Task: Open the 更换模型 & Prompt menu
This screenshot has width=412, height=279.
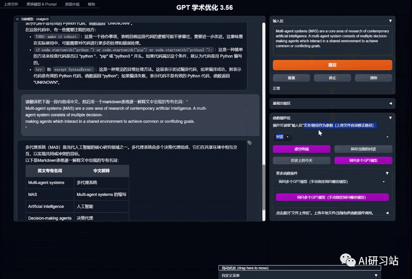Action: [41, 4]
